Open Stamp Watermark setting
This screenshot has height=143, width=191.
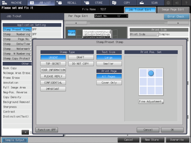(17, 49)
